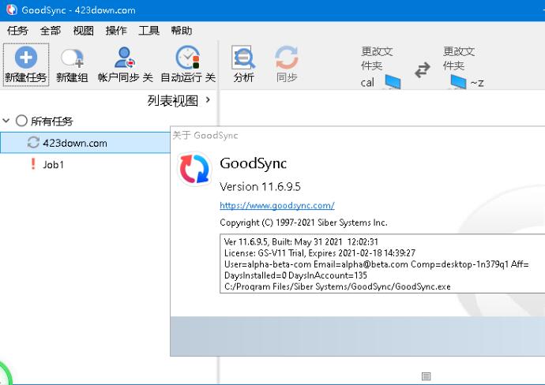Click the Ver 11.6.9.5, Built line

click(301, 241)
